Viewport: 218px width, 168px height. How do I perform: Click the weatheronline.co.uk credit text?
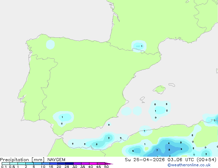tap(189, 165)
